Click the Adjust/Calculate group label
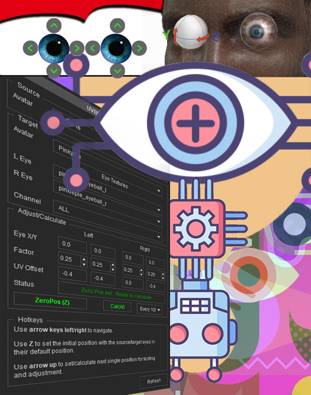 42,217
